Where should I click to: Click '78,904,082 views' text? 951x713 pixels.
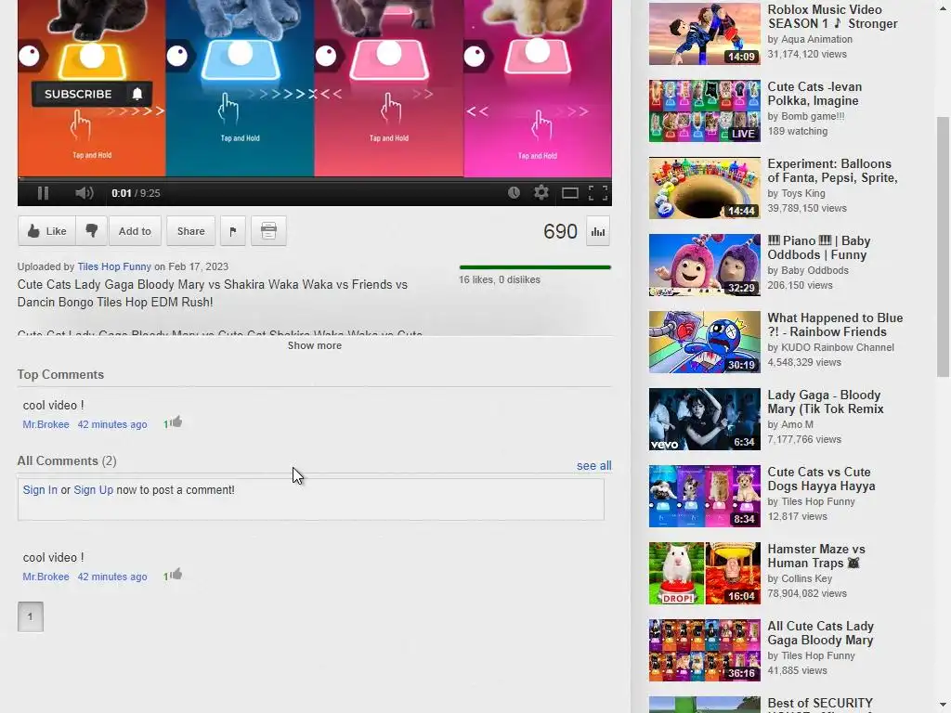[x=807, y=593]
